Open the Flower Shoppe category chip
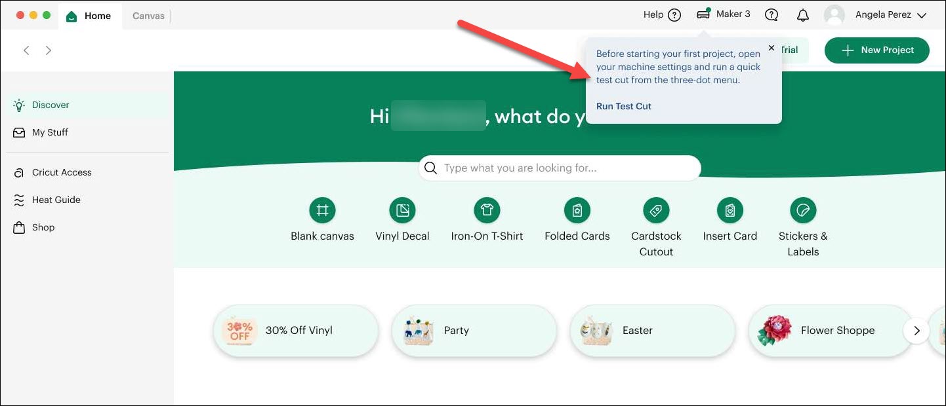This screenshot has width=946, height=406. pos(831,331)
